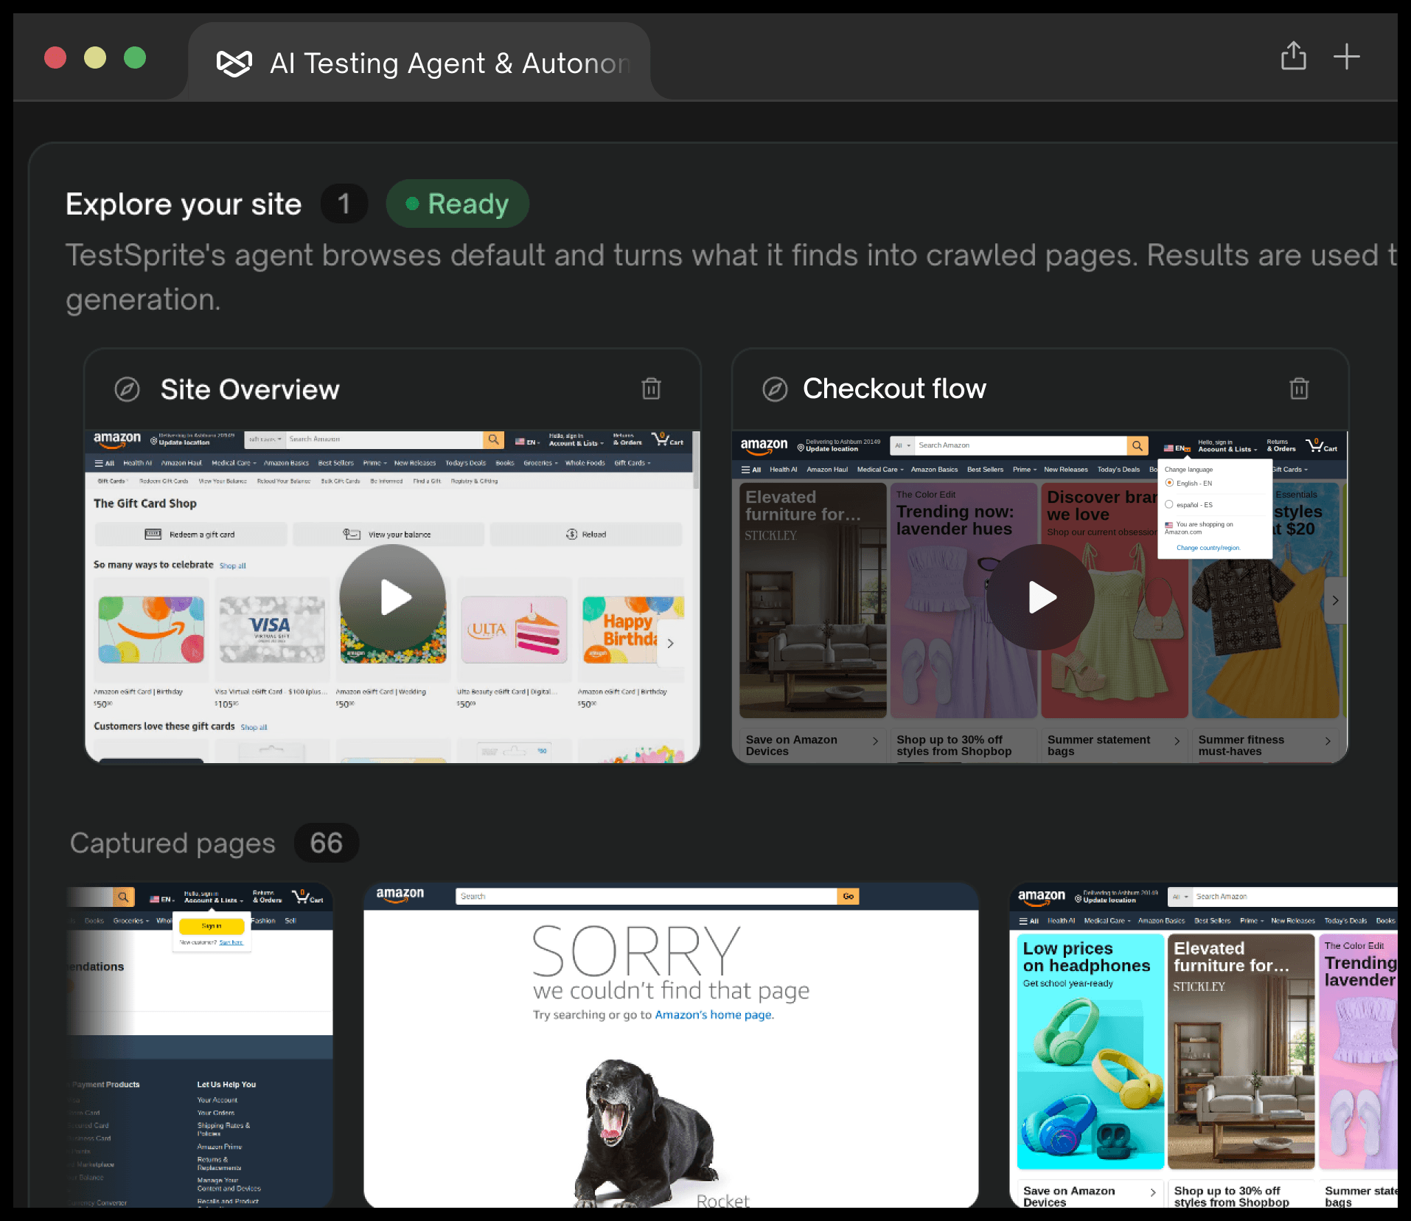Click Best Sellers in Checkout flow preview nav

click(985, 470)
